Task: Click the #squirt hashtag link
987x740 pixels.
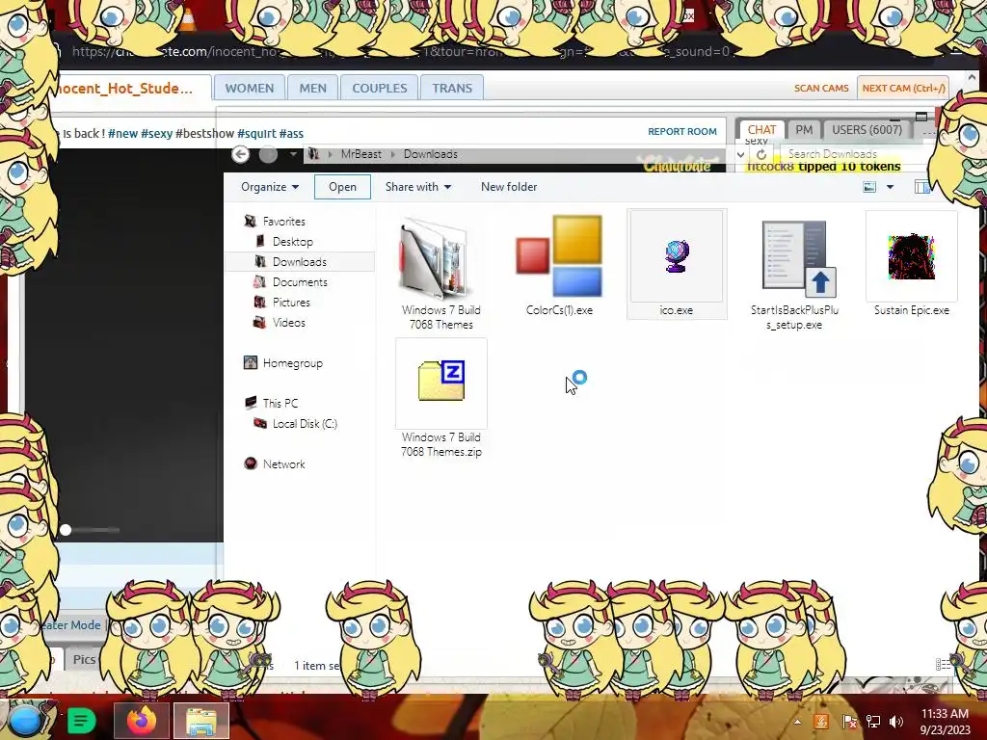Action: (256, 133)
